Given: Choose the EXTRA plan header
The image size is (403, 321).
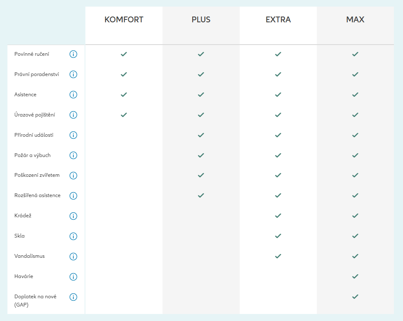Looking at the screenshot, I should (x=278, y=19).
